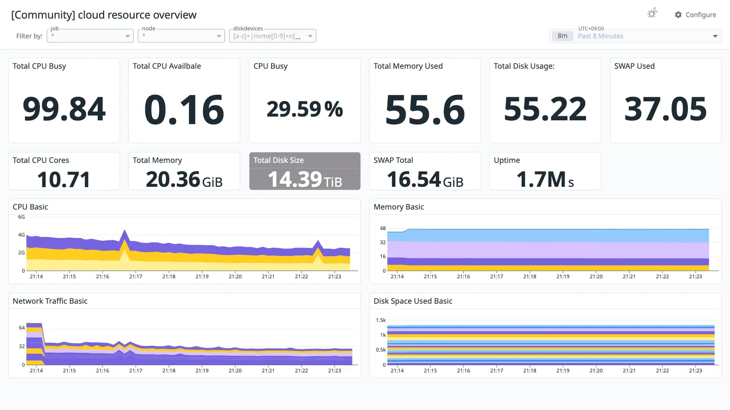Select the Total CPU Busy 99.84 value
730x410 pixels.
click(64, 109)
